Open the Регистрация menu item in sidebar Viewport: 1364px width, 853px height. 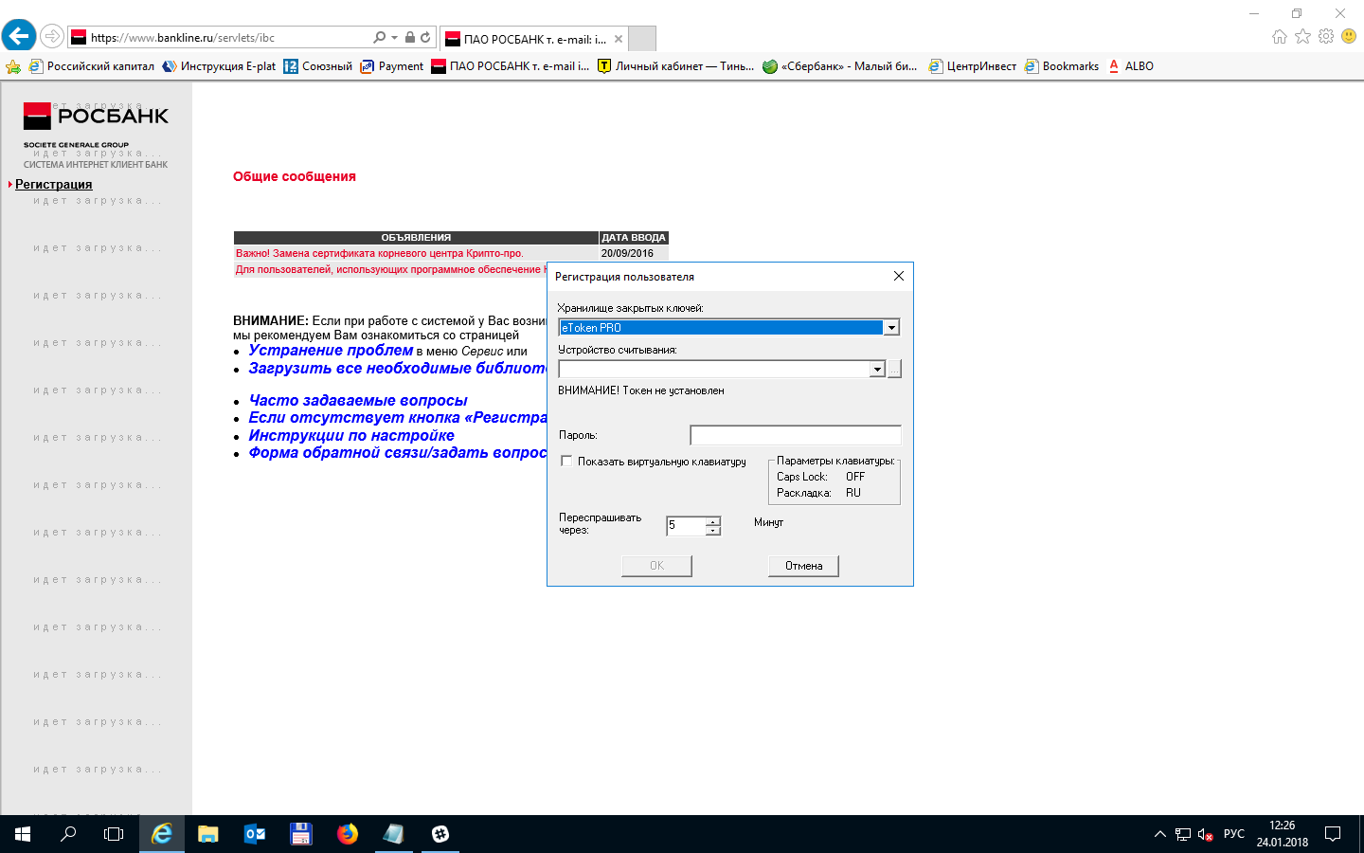[53, 185]
